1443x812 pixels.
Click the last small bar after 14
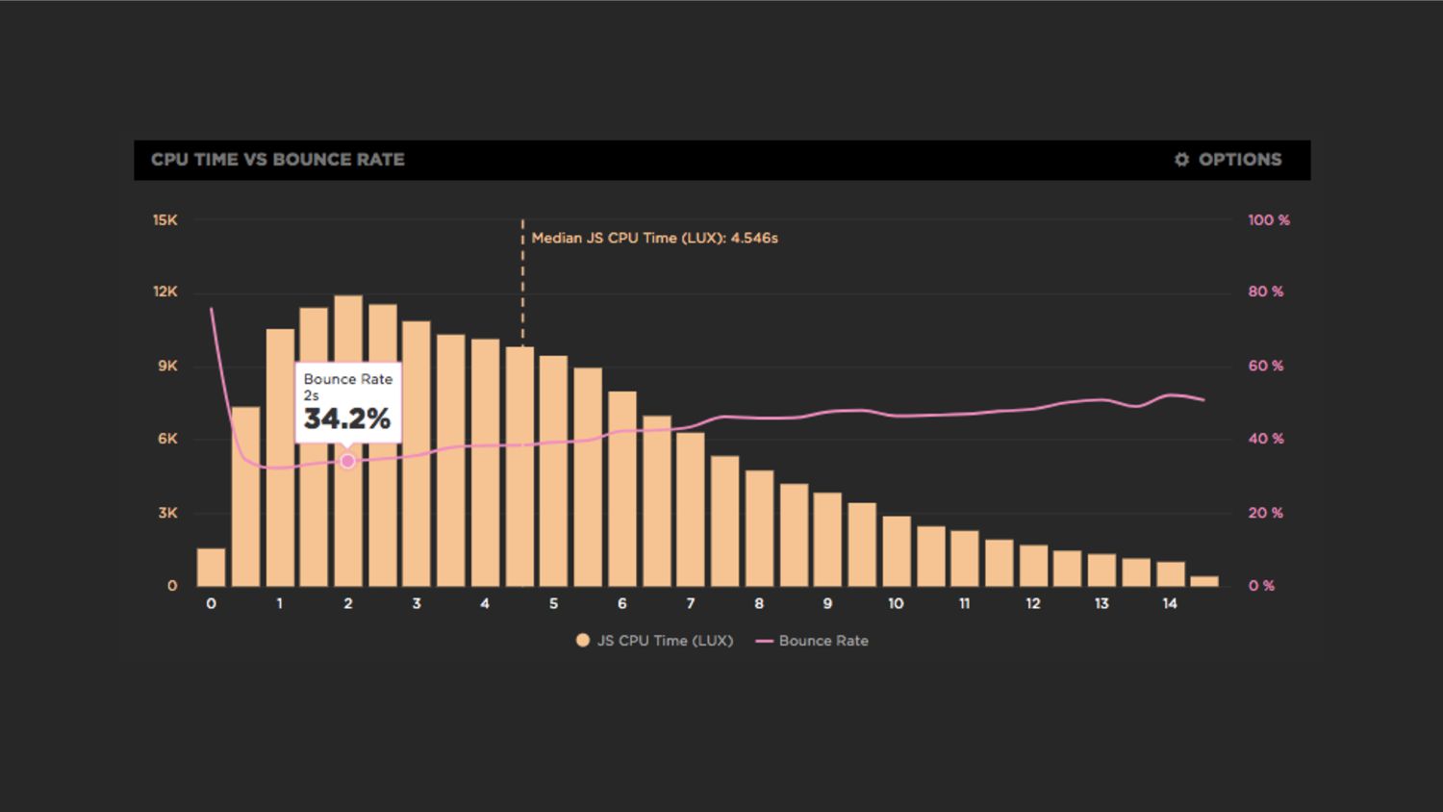[1204, 581]
